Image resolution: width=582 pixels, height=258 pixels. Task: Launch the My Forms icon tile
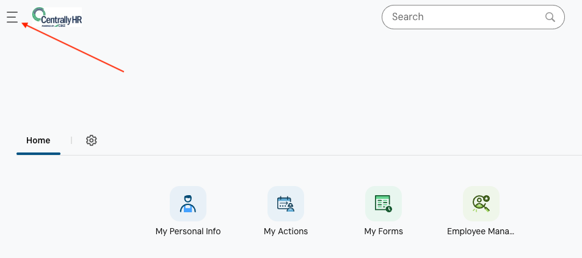[384, 204]
